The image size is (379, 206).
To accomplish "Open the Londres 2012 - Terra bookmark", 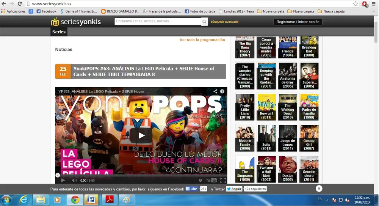I will click(236, 11).
